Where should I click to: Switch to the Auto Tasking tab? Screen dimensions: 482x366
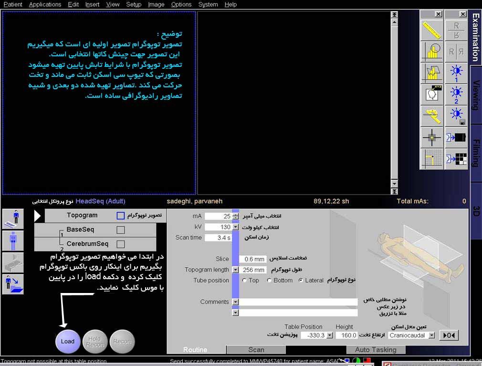(x=376, y=350)
